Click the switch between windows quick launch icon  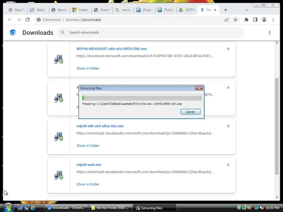tap(27, 208)
